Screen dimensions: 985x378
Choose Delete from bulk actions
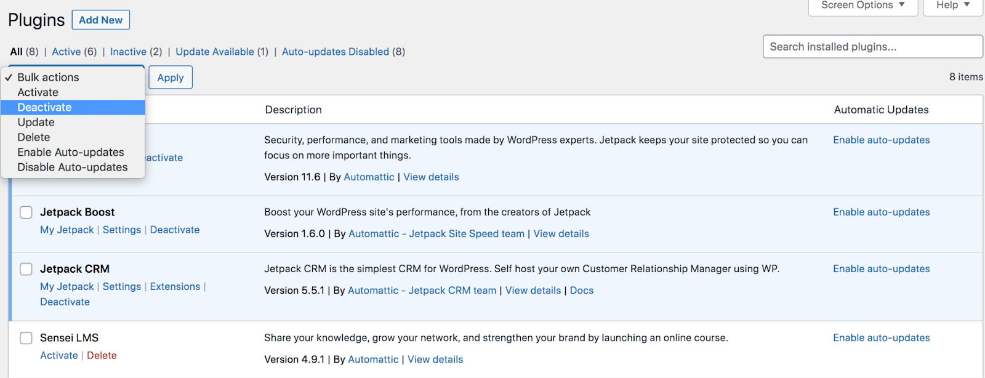73,137
